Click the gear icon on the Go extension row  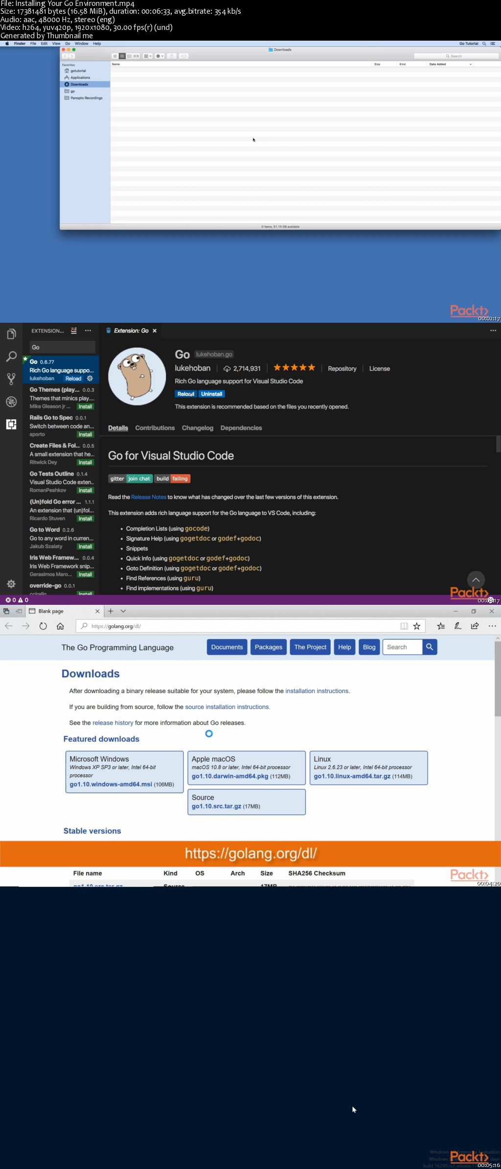coord(90,379)
